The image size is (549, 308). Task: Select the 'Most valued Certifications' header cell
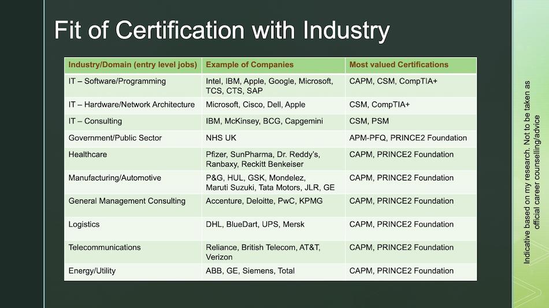(399, 65)
